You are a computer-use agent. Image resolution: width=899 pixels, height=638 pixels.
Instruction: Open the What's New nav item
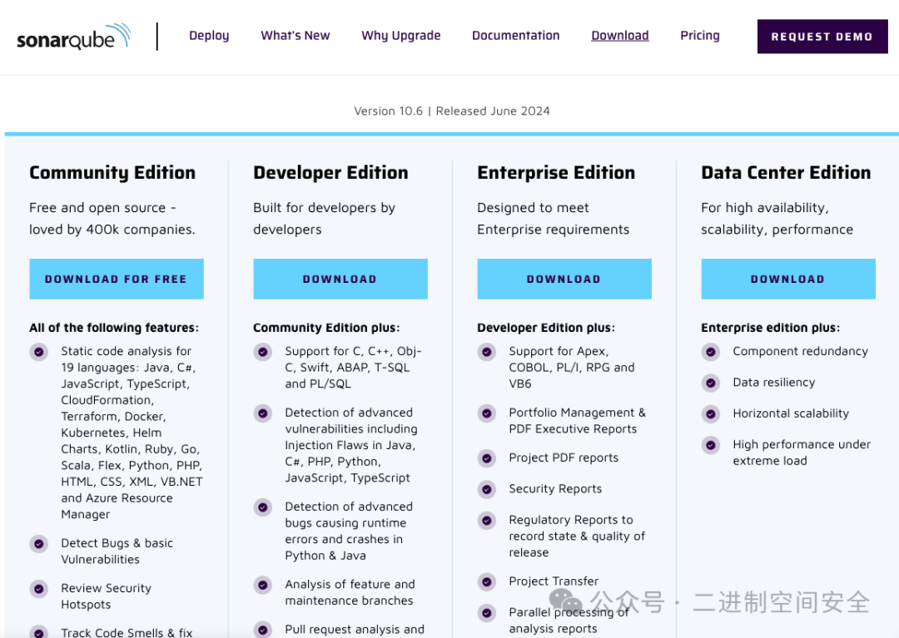point(296,36)
